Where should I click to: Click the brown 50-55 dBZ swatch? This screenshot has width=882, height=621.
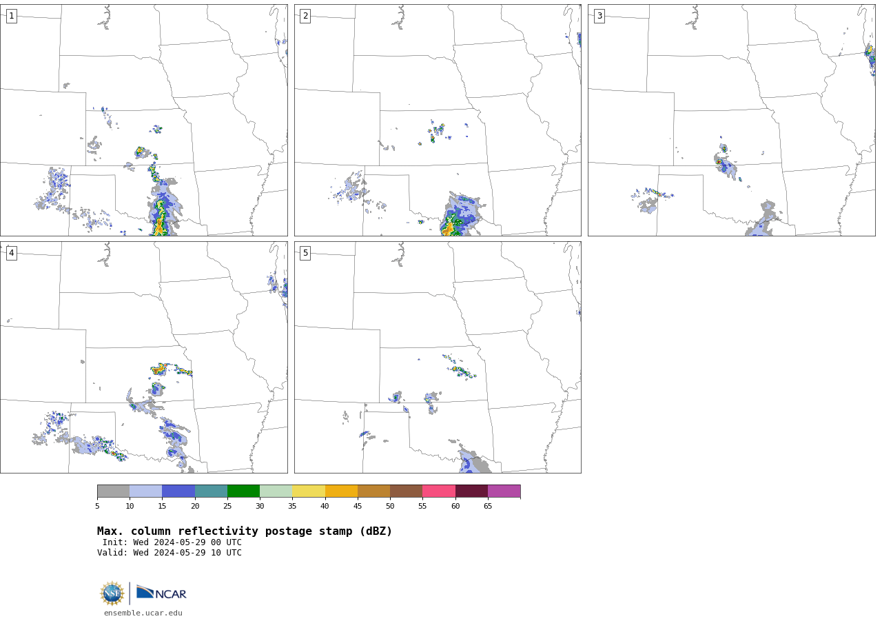[x=406, y=491]
